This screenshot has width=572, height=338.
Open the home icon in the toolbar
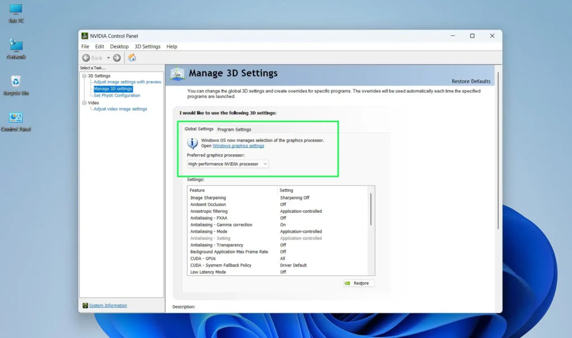[132, 58]
